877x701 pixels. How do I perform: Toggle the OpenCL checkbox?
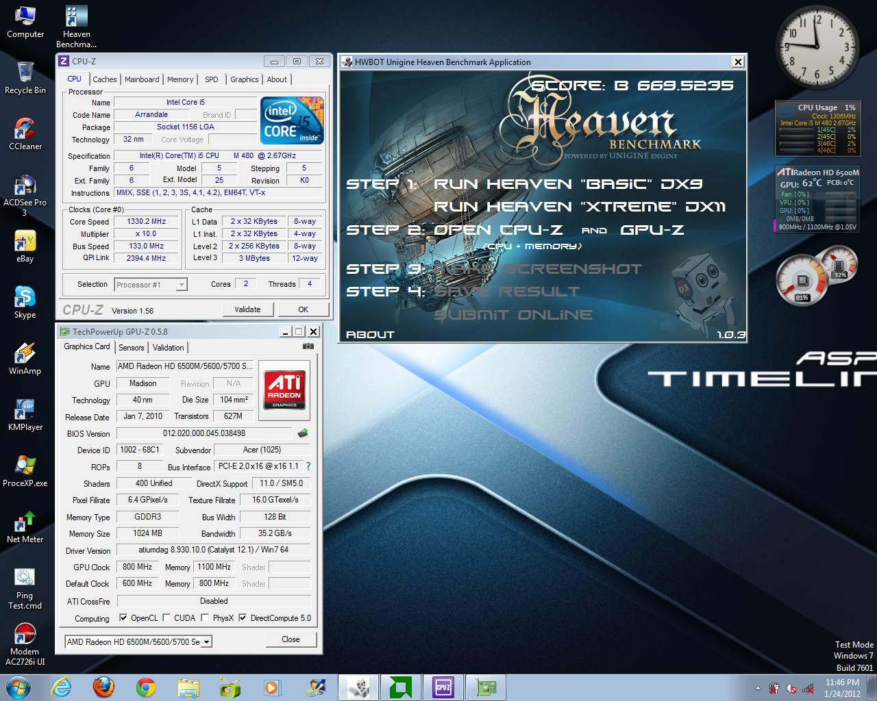click(x=123, y=617)
